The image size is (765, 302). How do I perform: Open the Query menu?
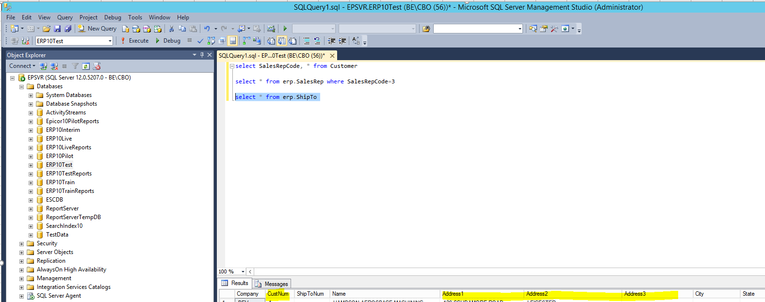click(65, 17)
